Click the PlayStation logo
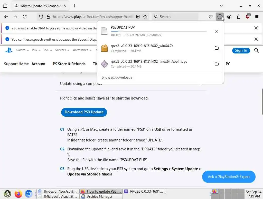This screenshot has width=263, height=199. [x=9, y=50]
